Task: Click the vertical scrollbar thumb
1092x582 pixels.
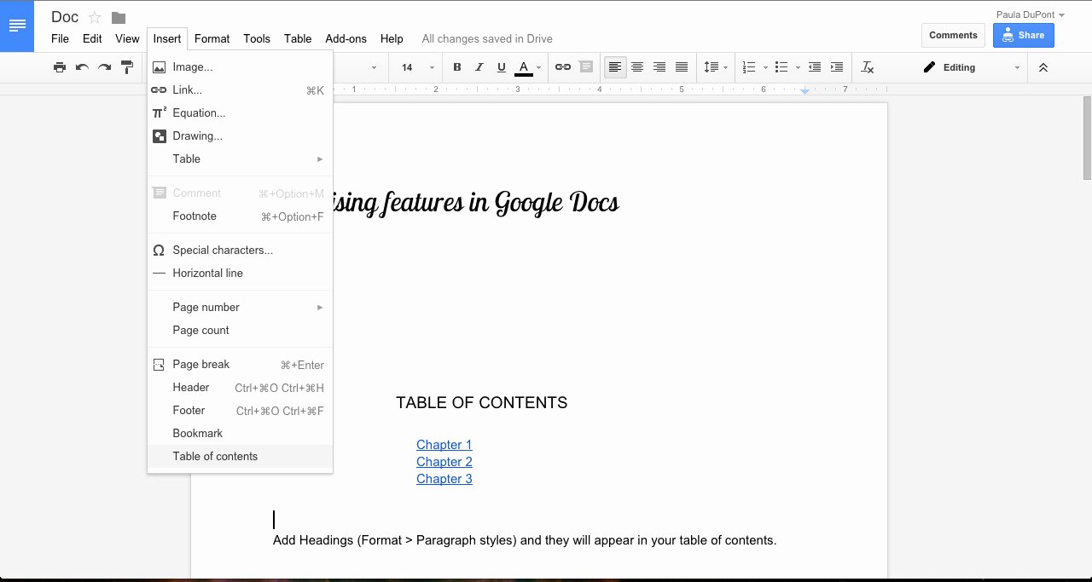Action: point(1087,136)
